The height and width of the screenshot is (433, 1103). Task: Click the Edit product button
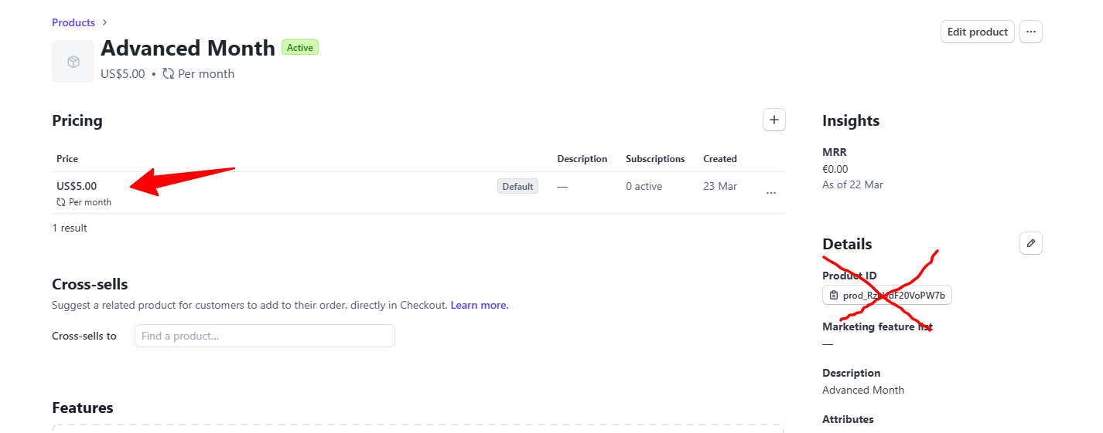point(977,32)
